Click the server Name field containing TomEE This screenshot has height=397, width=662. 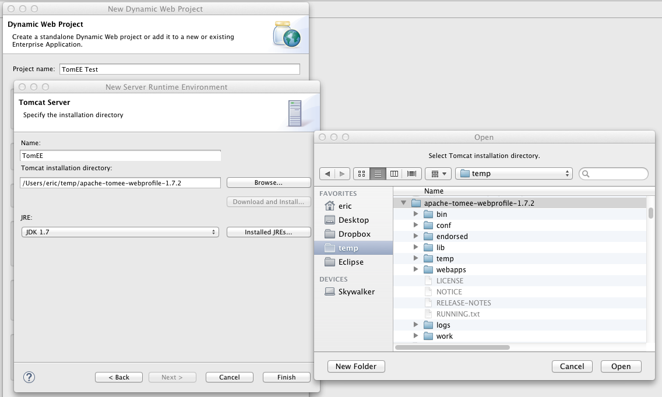(120, 156)
